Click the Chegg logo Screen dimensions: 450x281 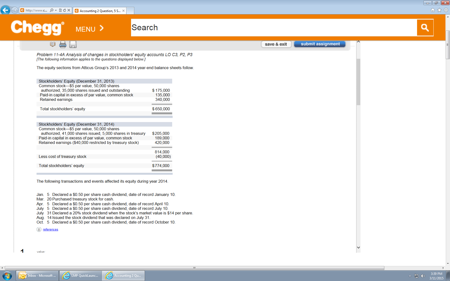(37, 27)
